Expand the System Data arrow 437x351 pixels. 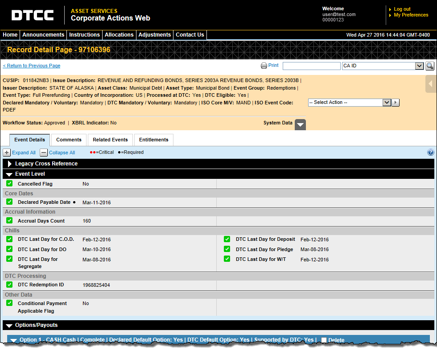tap(301, 124)
